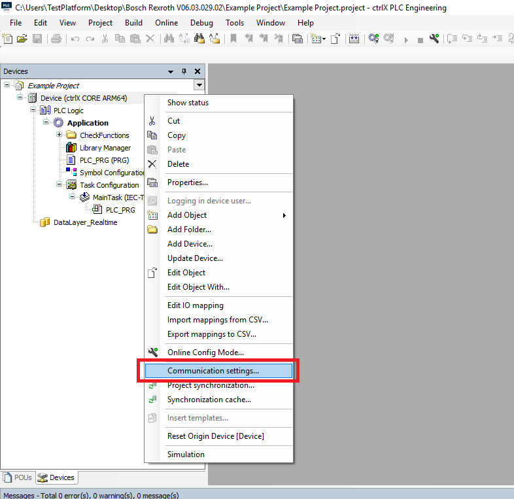Click the DataLayer_Realtime node icon

click(45, 222)
